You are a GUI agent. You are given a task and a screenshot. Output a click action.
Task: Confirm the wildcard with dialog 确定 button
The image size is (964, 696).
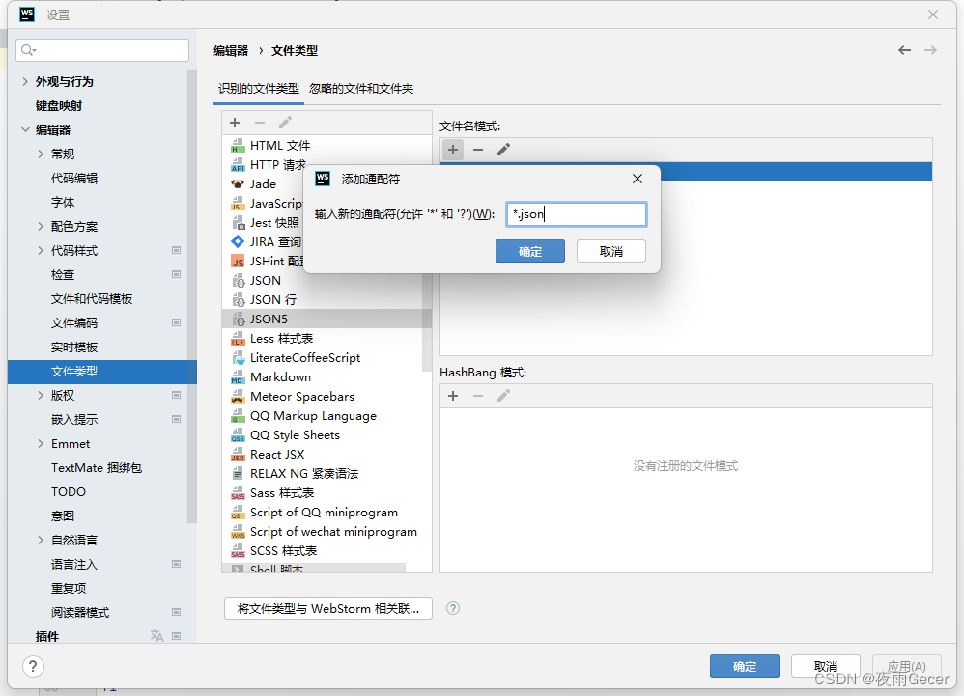tap(530, 251)
